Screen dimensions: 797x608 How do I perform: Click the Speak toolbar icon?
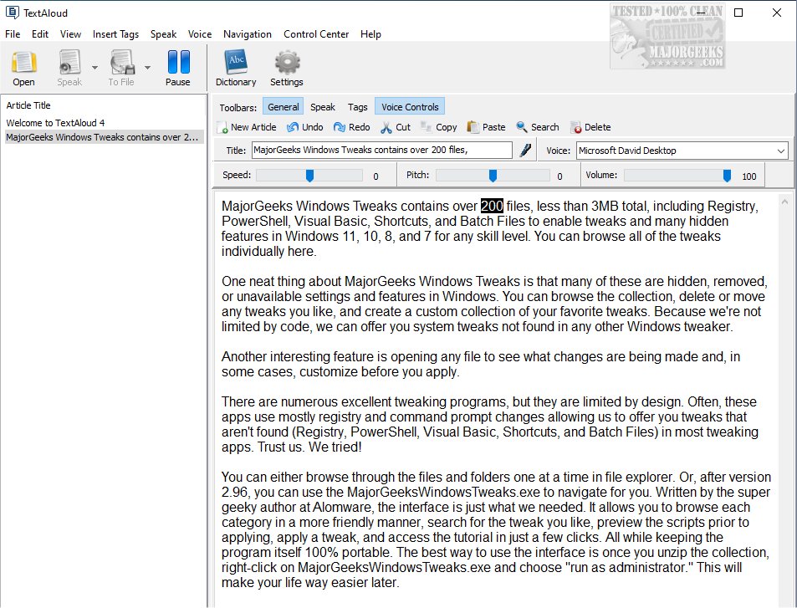pyautogui.click(x=69, y=68)
